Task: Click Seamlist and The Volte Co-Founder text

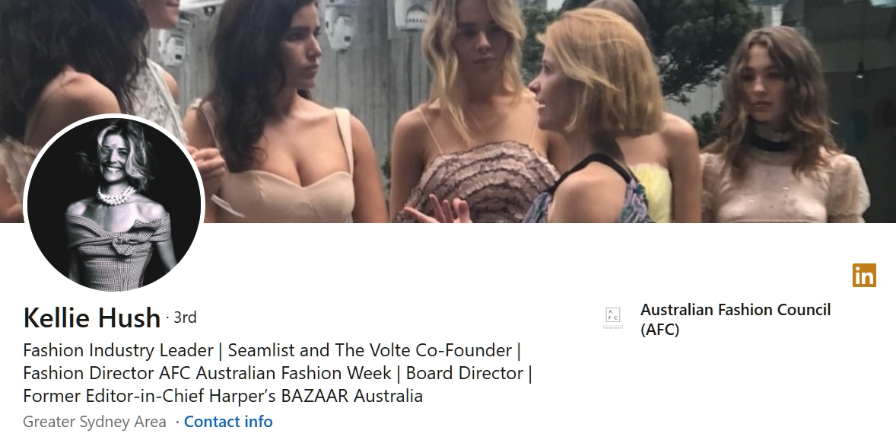Action: click(370, 350)
